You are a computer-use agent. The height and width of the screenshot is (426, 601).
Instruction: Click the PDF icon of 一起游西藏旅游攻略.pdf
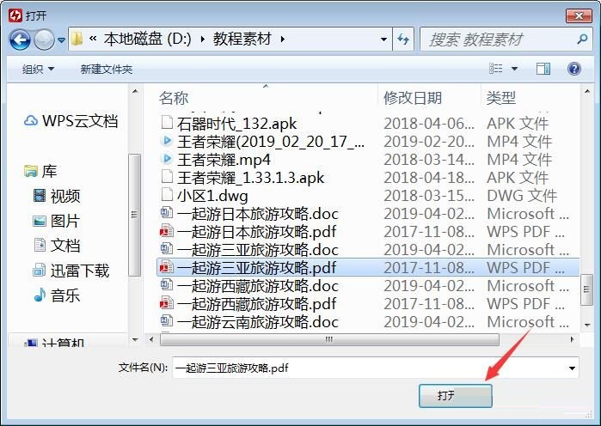167,303
